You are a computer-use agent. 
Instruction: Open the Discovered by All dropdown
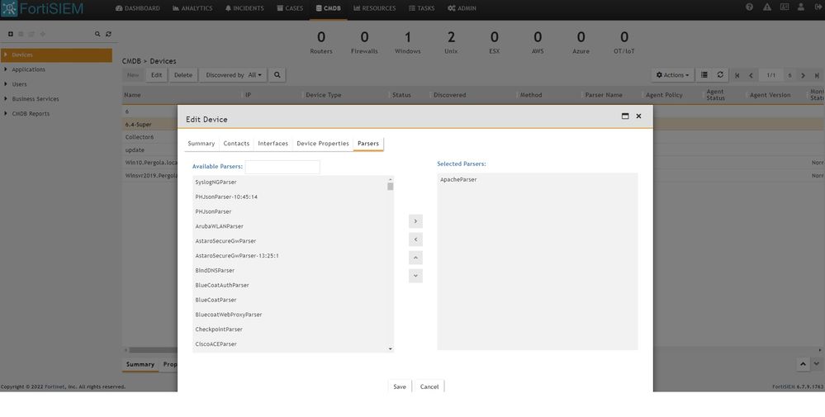click(233, 75)
